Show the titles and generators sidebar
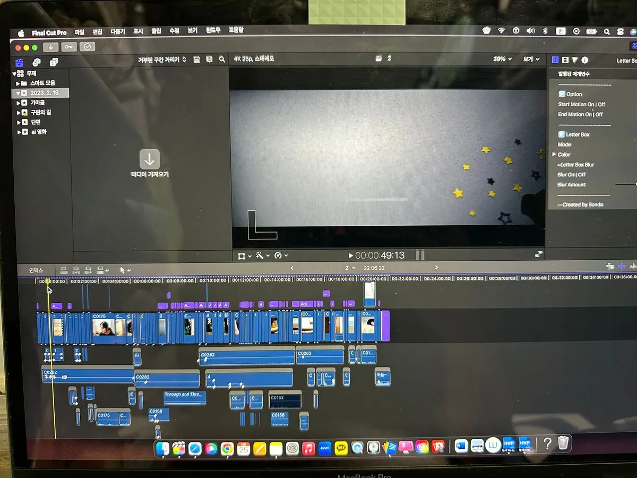Image resolution: width=637 pixels, height=478 pixels. tap(54, 63)
